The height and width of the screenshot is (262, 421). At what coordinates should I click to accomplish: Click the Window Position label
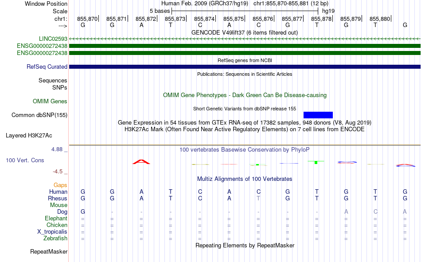pyautogui.click(x=46, y=4)
